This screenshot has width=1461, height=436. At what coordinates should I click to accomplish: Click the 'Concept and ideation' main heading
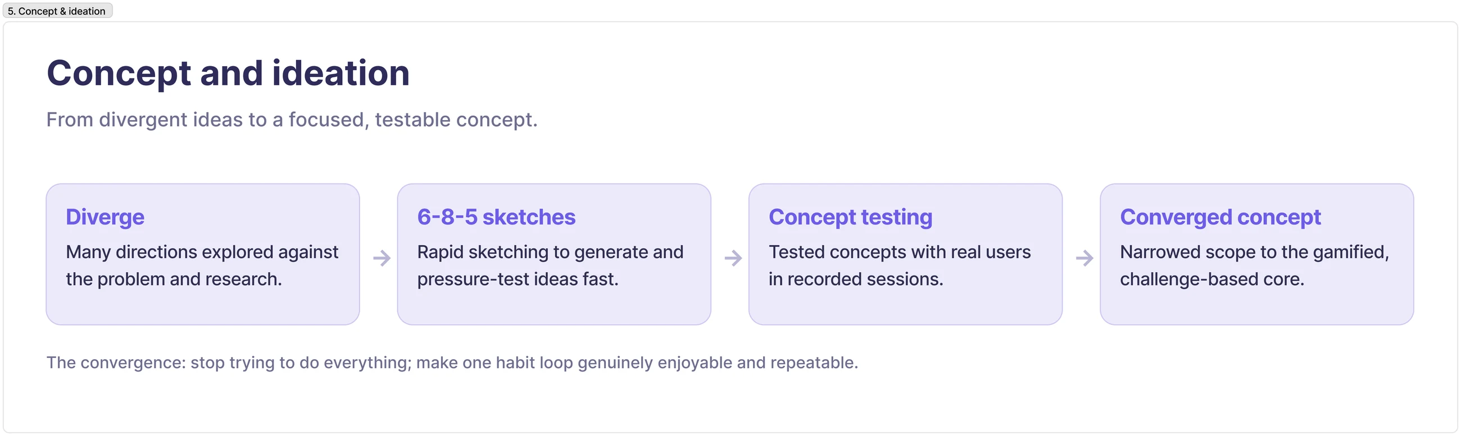228,73
